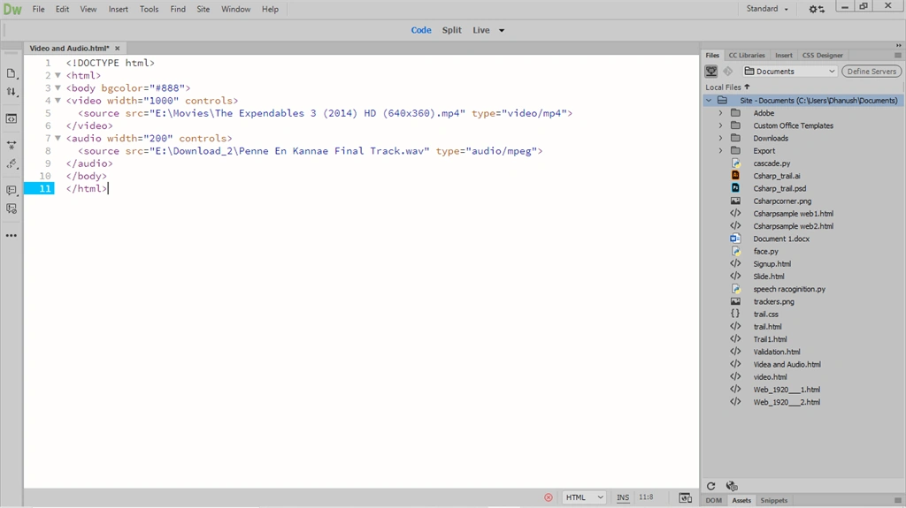The height and width of the screenshot is (508, 906).
Task: Click the Format Source Code icon
Action: (x=11, y=164)
